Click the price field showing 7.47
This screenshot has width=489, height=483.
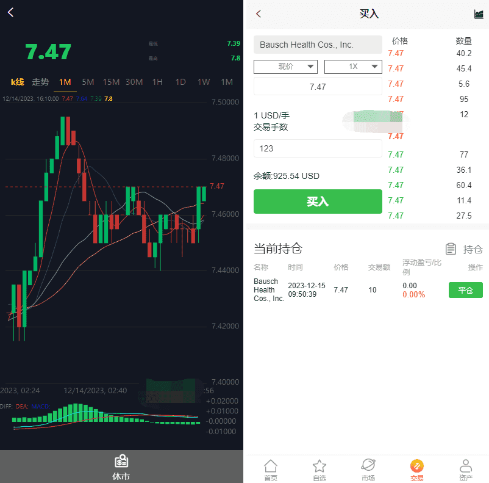(317, 87)
